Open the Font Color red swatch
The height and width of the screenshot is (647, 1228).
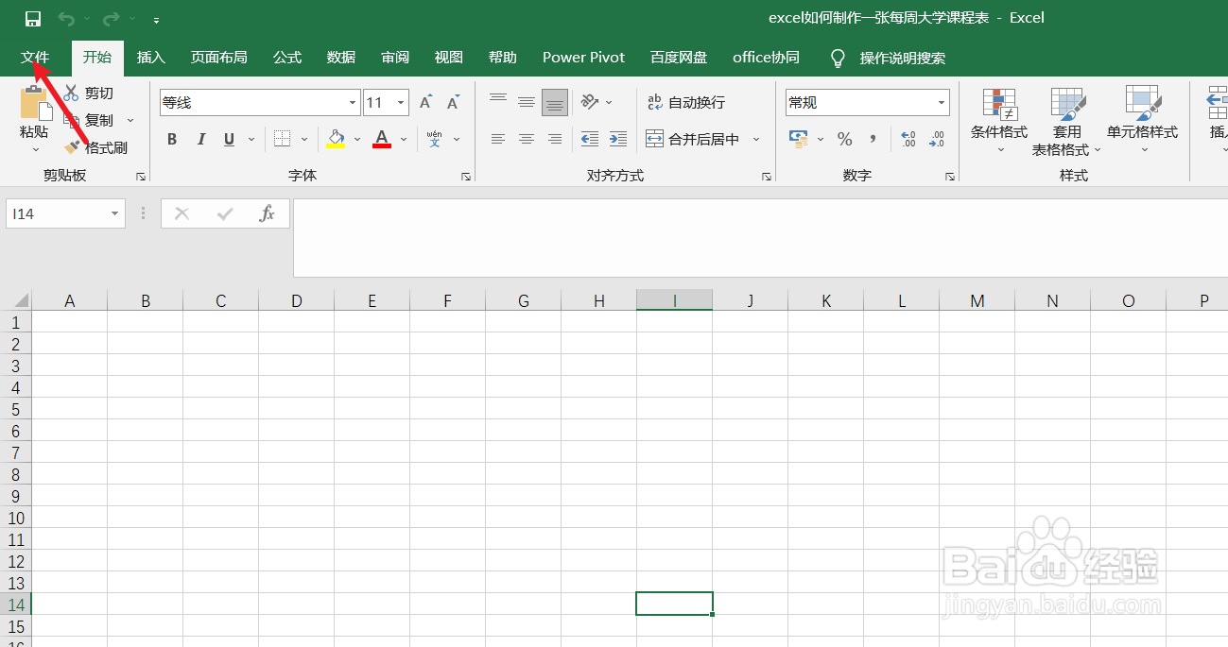382,138
